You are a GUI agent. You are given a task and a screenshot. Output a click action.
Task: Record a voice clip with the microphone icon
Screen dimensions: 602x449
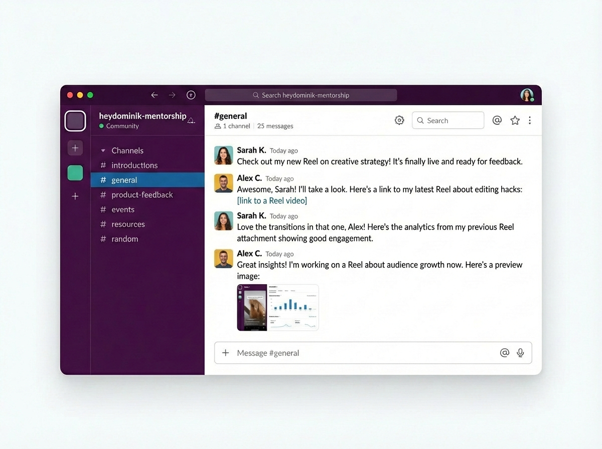point(520,353)
